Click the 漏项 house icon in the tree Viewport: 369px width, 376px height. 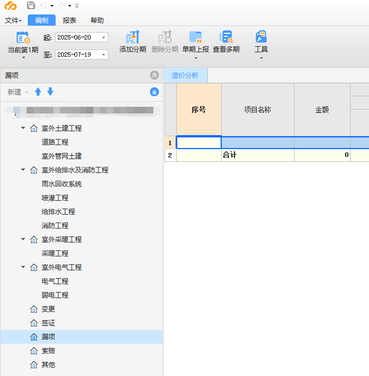coord(34,337)
